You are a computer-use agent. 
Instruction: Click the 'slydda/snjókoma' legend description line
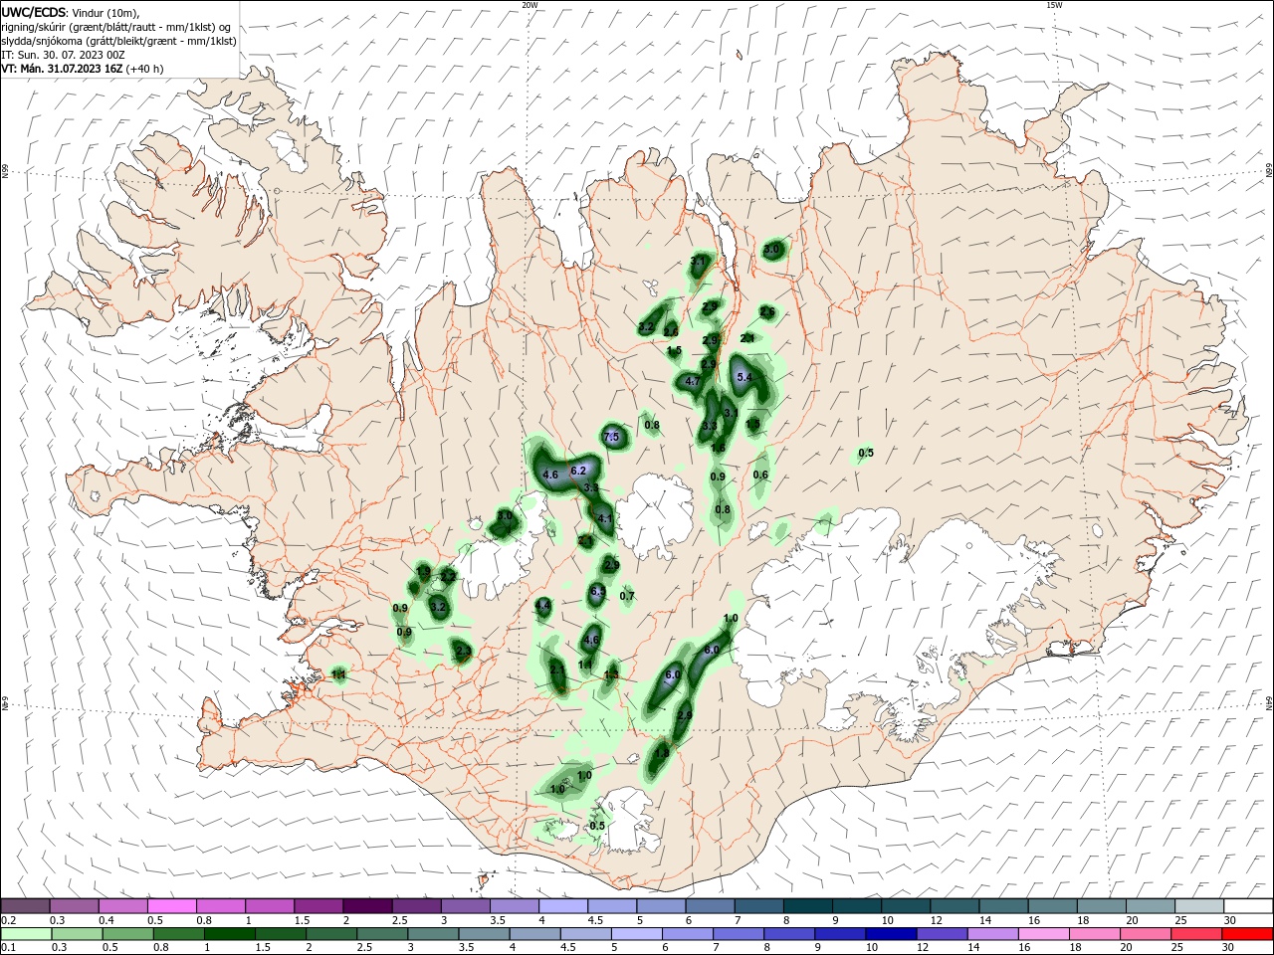[x=118, y=41]
